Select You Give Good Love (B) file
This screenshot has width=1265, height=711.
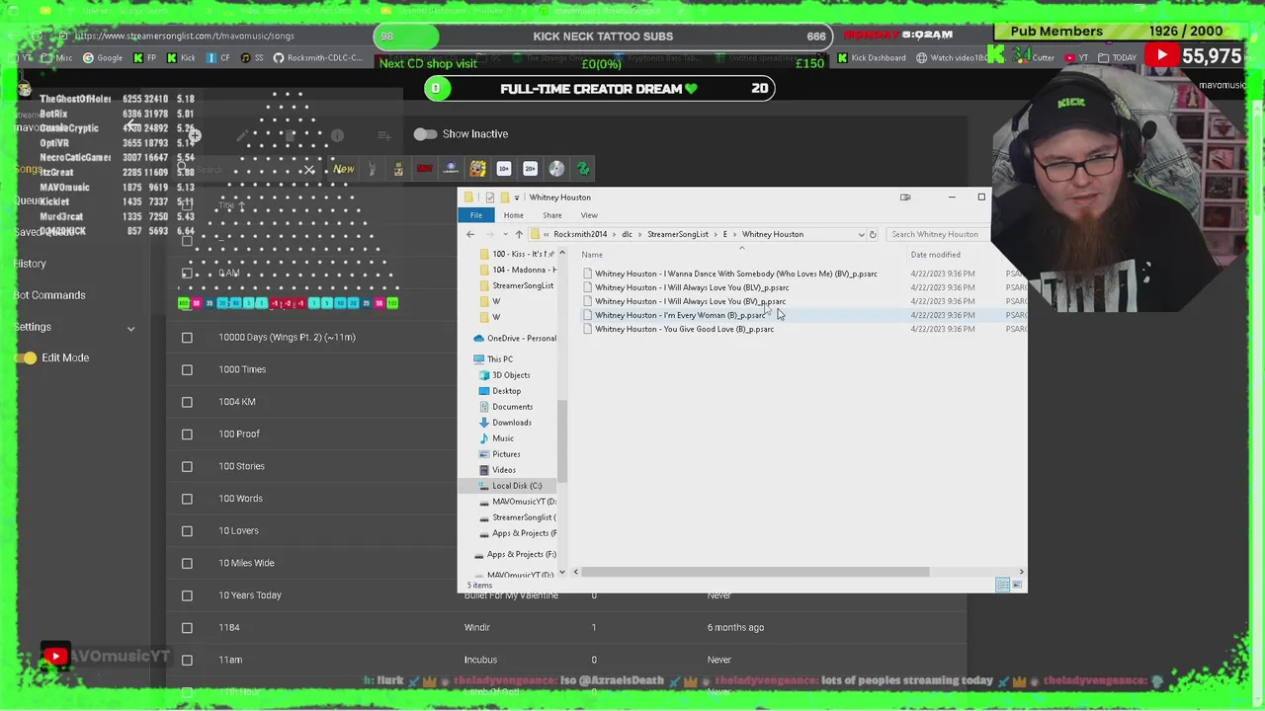[x=684, y=329]
